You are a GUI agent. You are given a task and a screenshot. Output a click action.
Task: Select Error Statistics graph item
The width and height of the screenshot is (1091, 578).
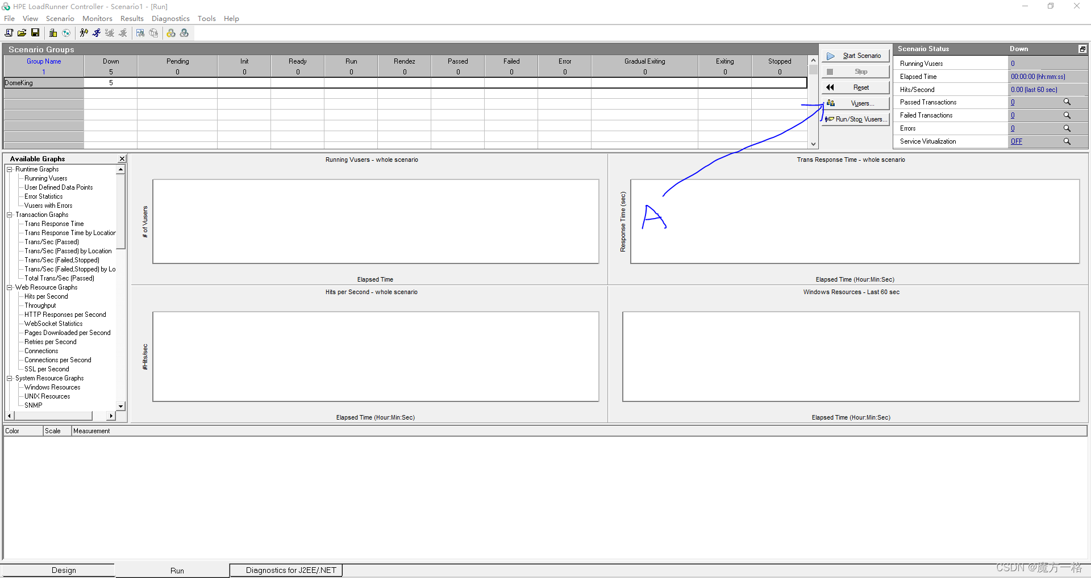click(43, 196)
